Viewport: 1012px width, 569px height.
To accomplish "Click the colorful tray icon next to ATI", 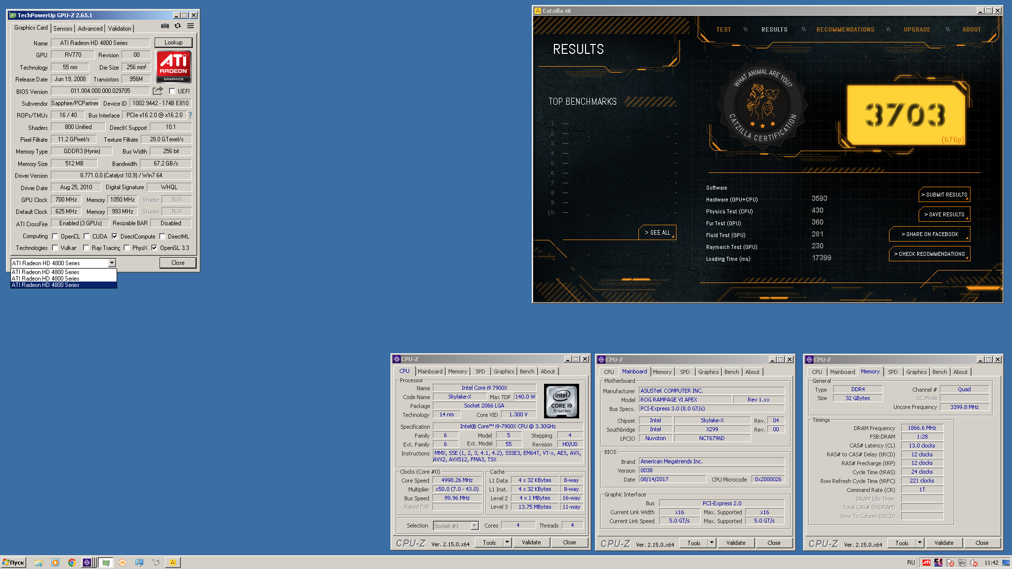I will tap(938, 563).
